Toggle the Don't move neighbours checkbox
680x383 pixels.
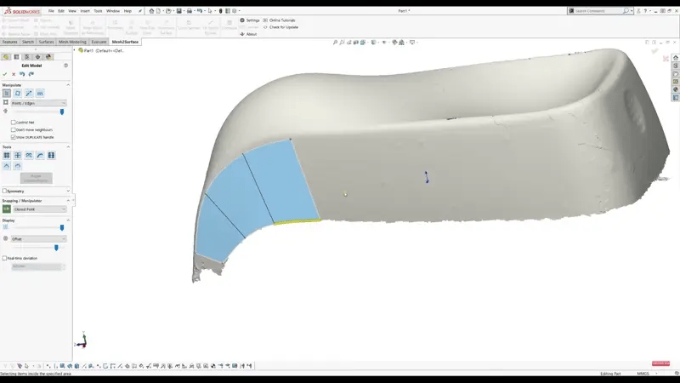pyautogui.click(x=14, y=129)
